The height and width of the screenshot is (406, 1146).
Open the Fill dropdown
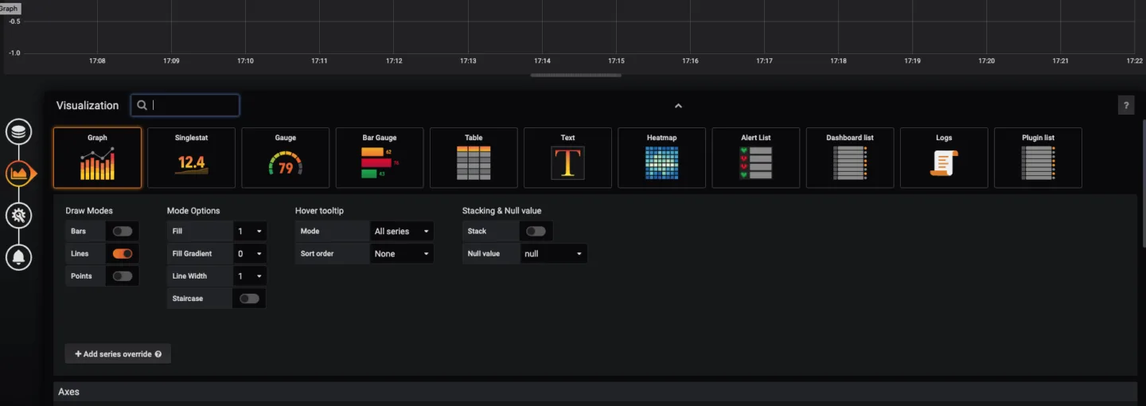(250, 232)
